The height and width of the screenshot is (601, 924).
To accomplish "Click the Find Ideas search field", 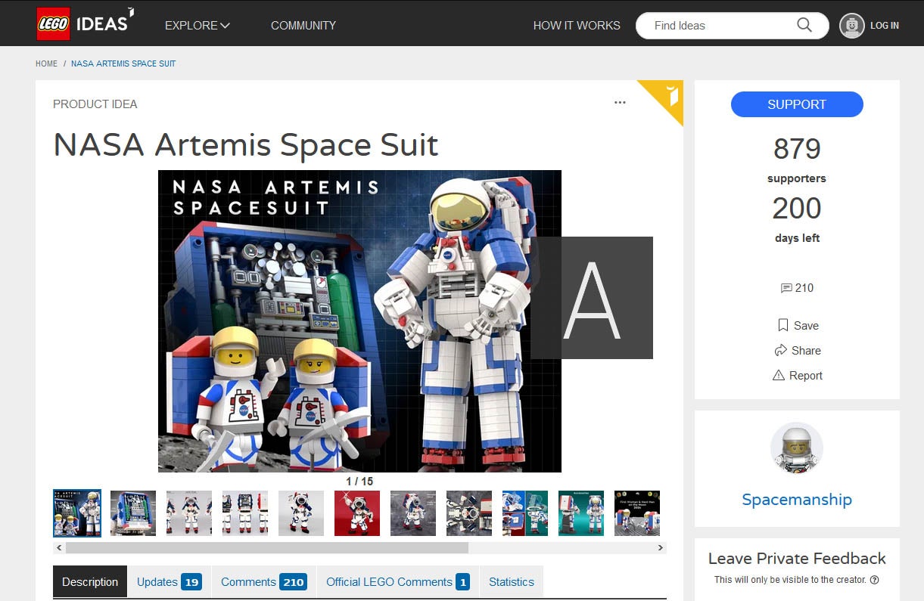I will [x=719, y=25].
